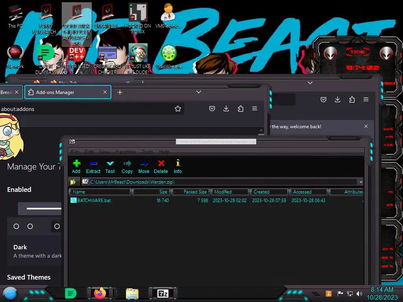Click the red Delete icon in 7-Zip
This screenshot has width=403, height=302.
[x=161, y=163]
